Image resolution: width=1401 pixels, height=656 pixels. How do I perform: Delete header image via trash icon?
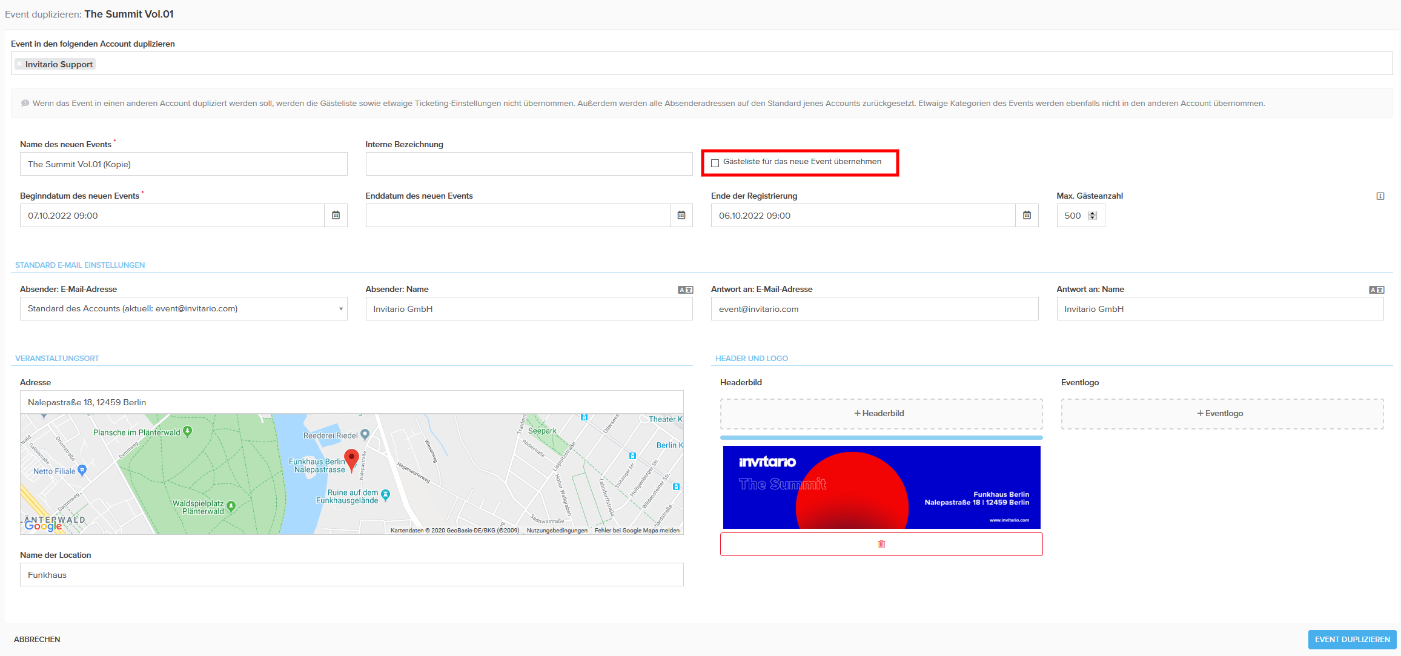(881, 544)
